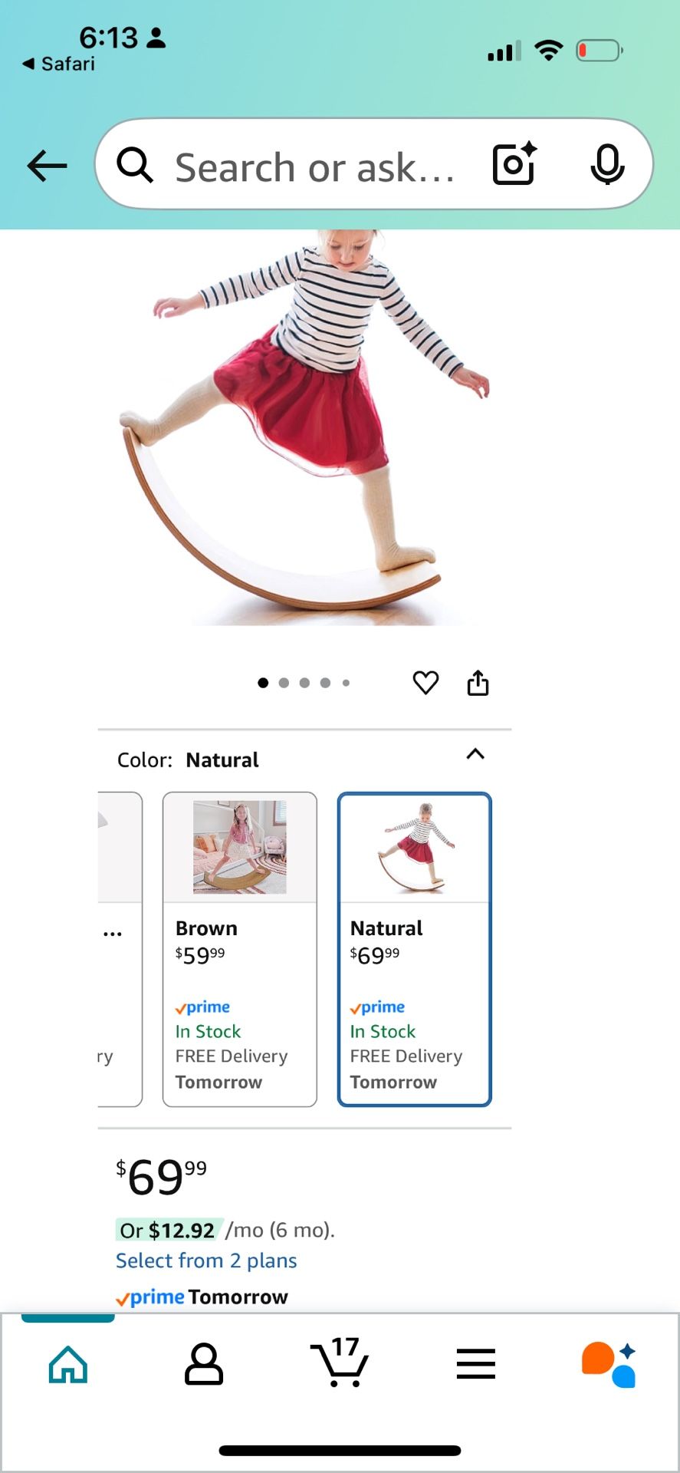680x1473 pixels.
Task: Tap the microphone voice search icon
Action: point(607,164)
